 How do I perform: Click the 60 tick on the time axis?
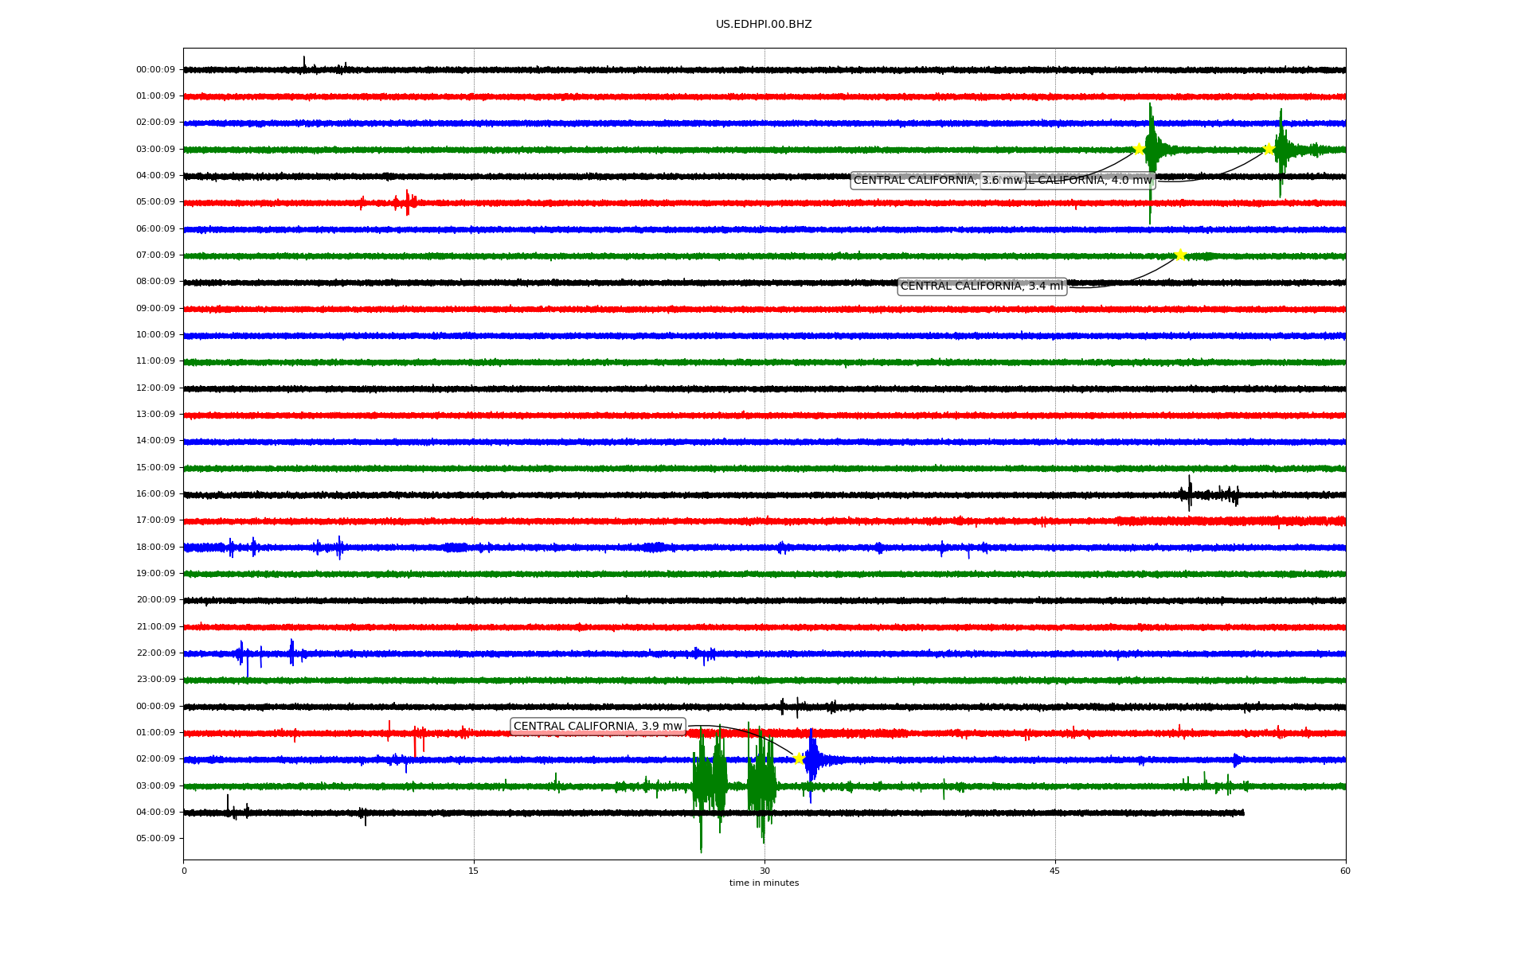point(1345,871)
